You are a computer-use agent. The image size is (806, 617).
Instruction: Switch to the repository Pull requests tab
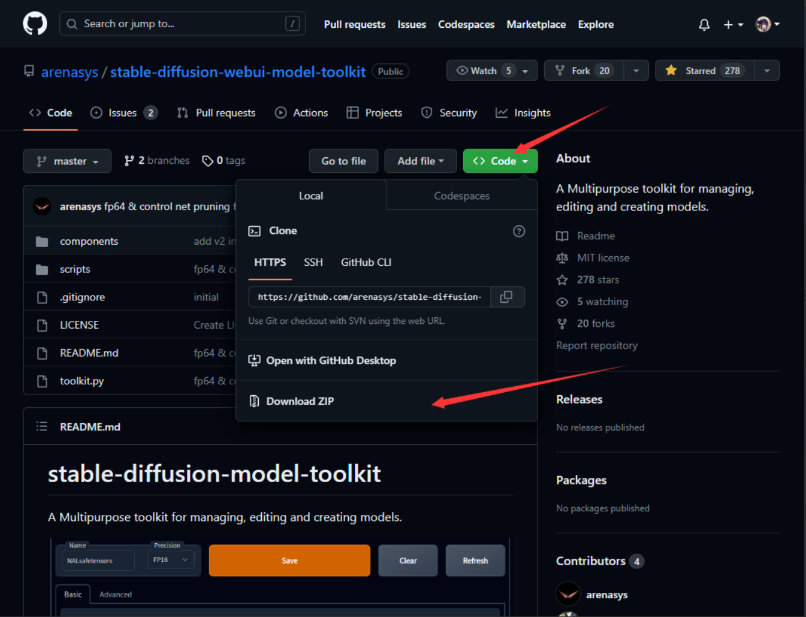point(216,113)
